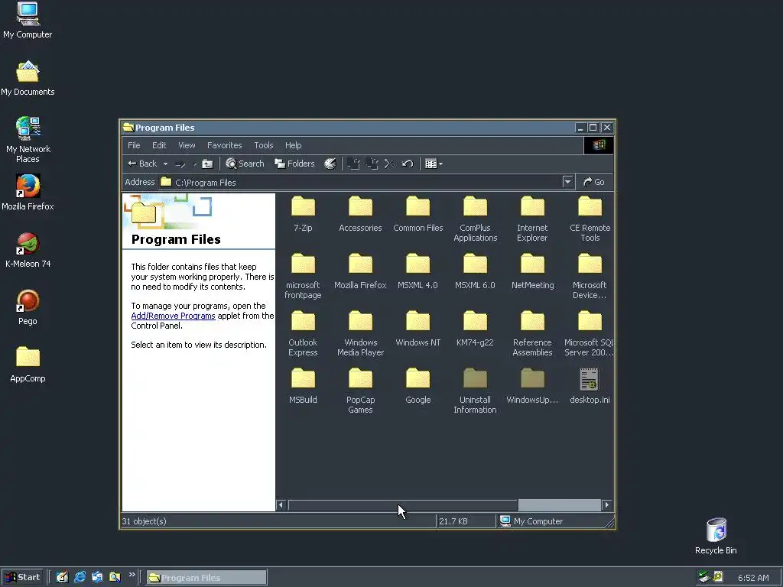Click the History toolbar icon
This screenshot has height=587, width=783.
330,164
